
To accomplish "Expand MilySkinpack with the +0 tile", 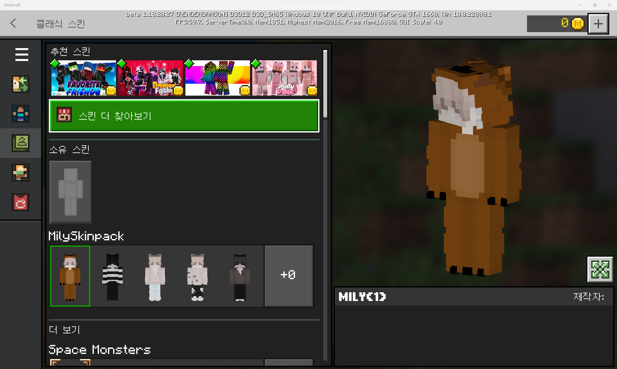I will [x=289, y=276].
